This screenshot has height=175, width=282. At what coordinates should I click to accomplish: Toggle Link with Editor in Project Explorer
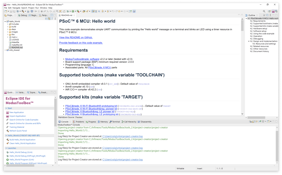pyautogui.click(x=49, y=19)
